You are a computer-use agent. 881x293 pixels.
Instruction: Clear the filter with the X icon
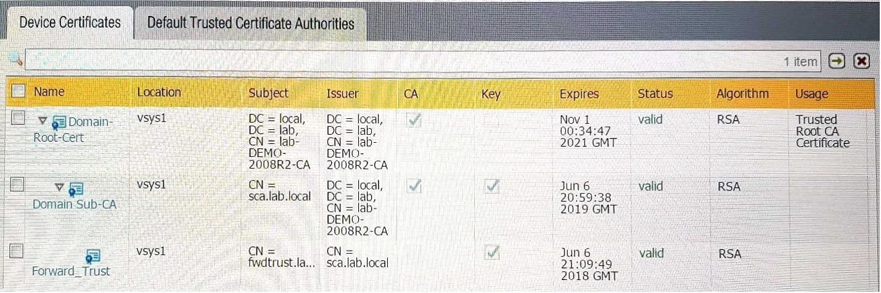tap(861, 60)
